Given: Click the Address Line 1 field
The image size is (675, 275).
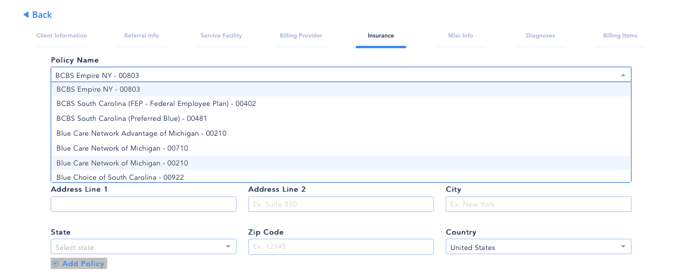Looking at the screenshot, I should coord(144,204).
